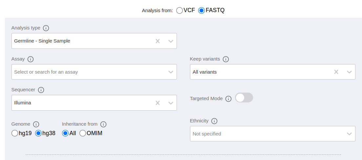Select the FASTQ radio button
The image size is (362, 160).
(x=202, y=10)
